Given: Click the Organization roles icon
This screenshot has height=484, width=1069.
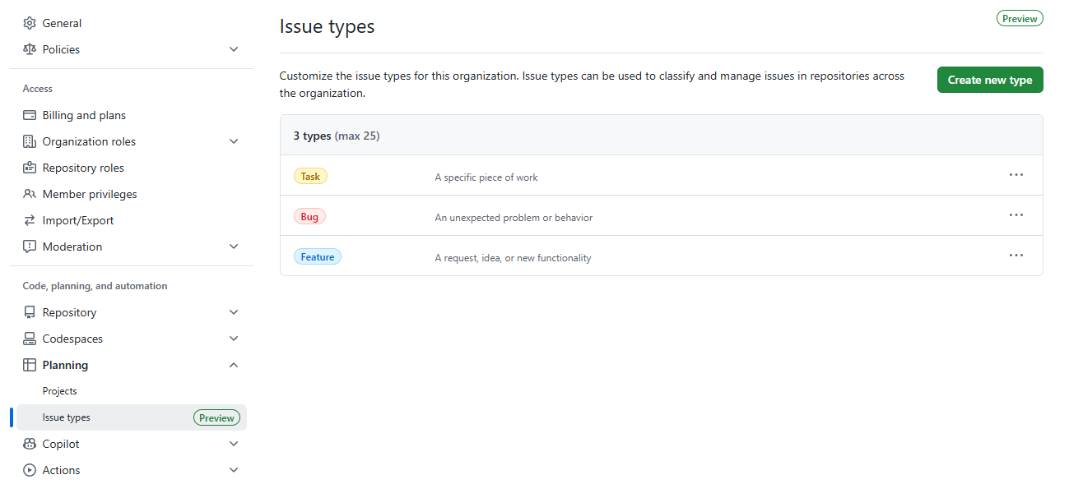Looking at the screenshot, I should click(x=29, y=141).
